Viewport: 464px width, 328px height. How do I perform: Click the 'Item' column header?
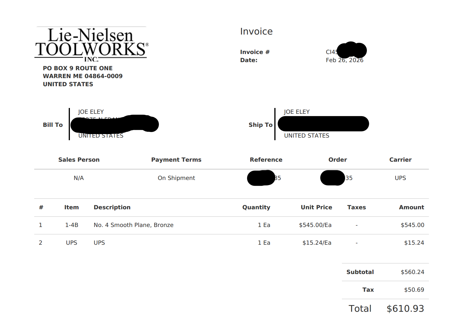[x=71, y=207]
